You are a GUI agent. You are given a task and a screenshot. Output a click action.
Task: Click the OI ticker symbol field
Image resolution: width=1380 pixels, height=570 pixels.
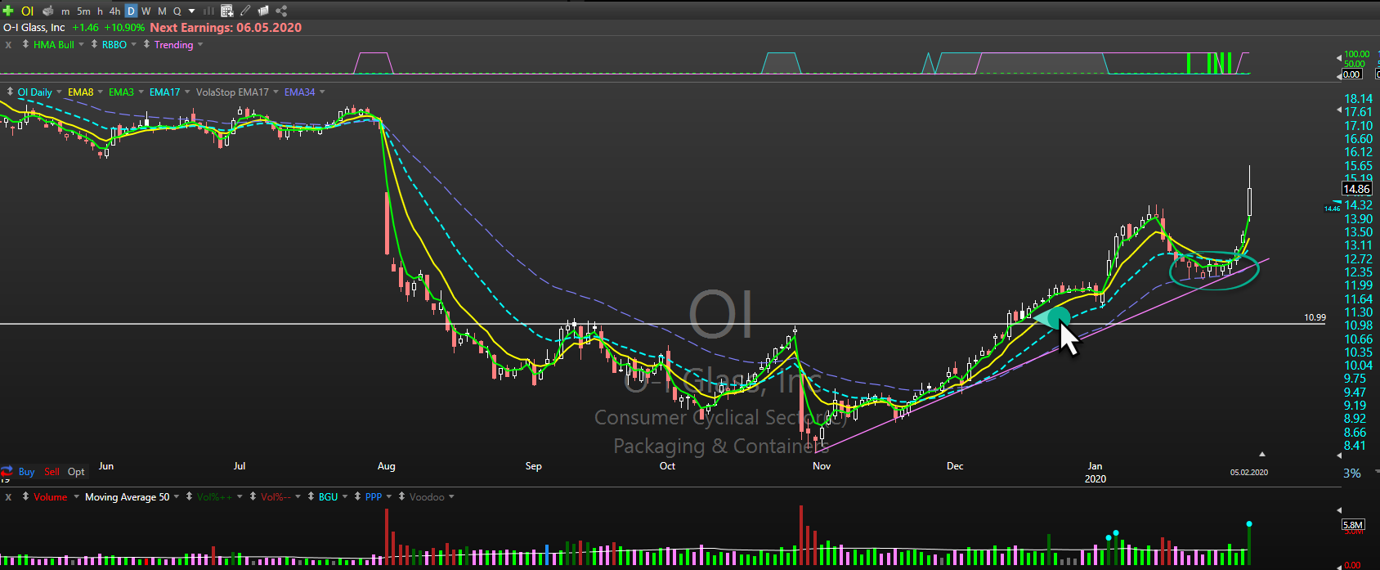[27, 11]
